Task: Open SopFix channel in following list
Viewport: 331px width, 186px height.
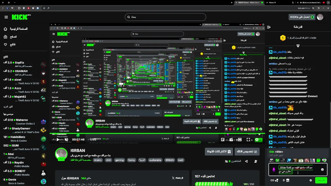Action: [25, 64]
